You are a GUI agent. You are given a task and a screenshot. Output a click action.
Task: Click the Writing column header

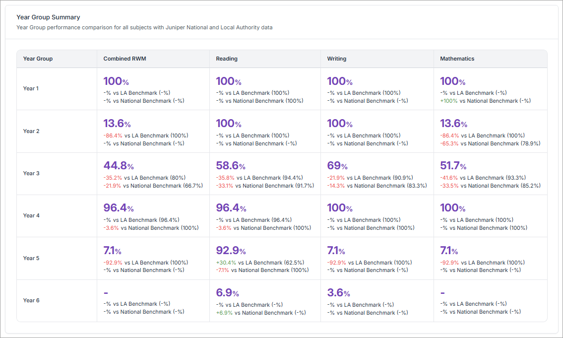(x=337, y=59)
